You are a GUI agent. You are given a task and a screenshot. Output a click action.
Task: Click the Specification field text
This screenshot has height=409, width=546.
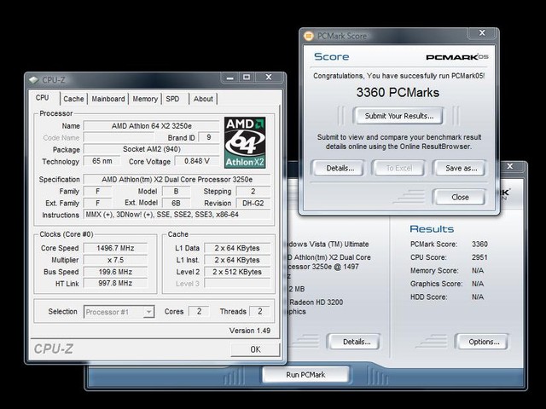pyautogui.click(x=177, y=180)
